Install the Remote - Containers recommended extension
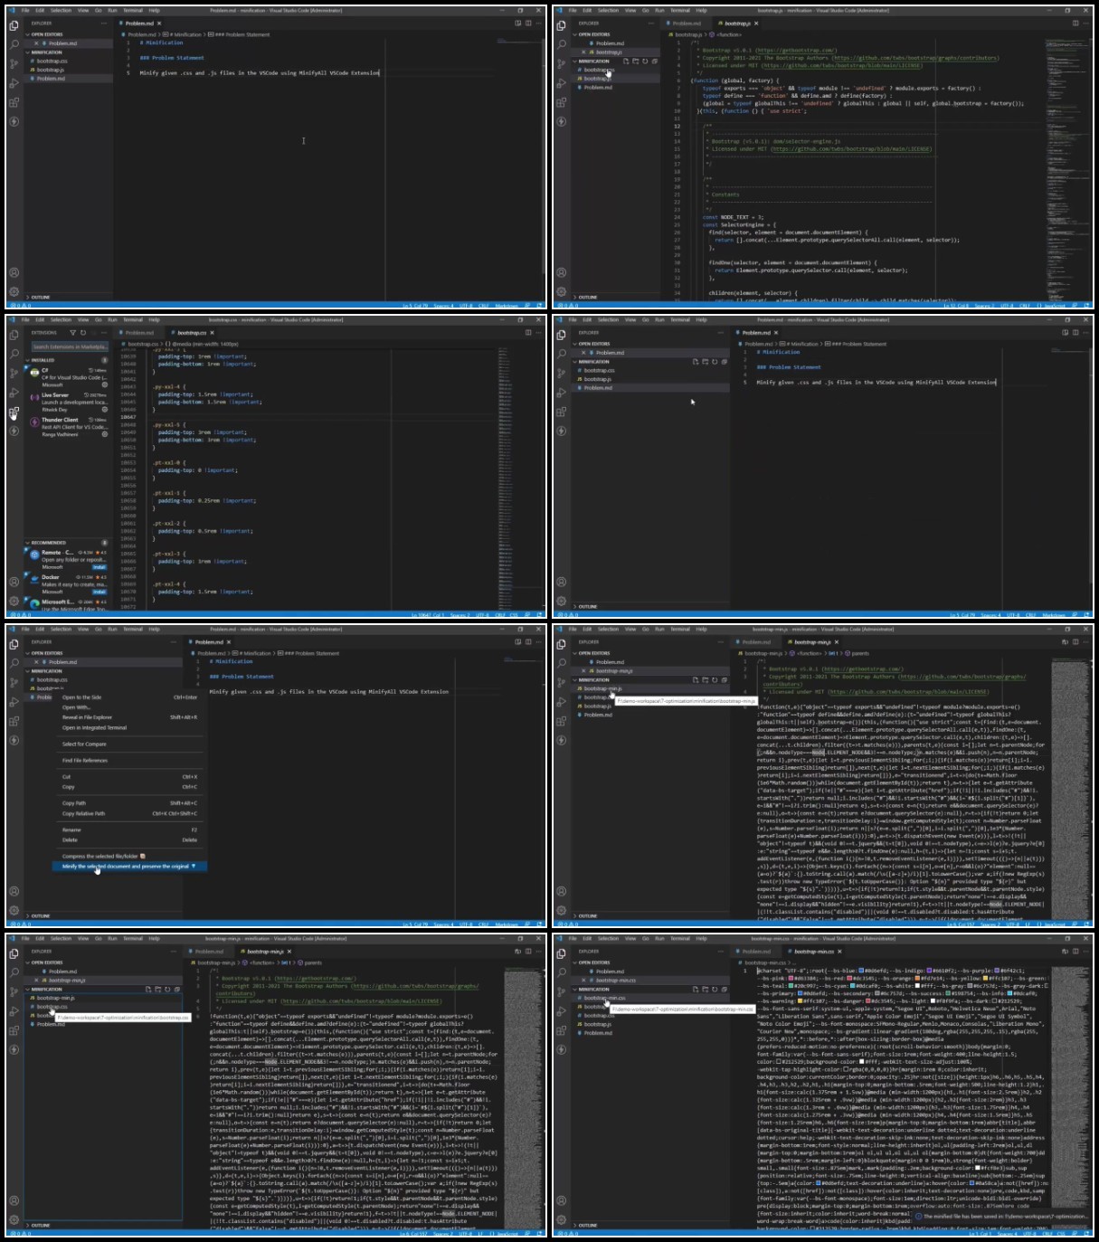 [99, 567]
